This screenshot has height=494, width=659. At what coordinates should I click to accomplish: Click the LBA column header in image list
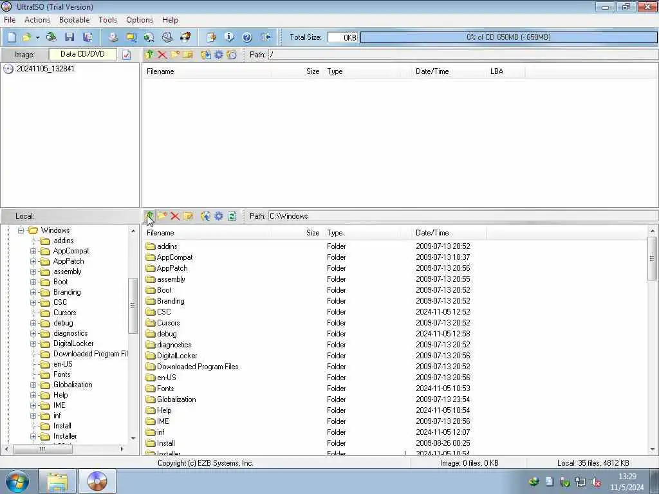(506, 71)
